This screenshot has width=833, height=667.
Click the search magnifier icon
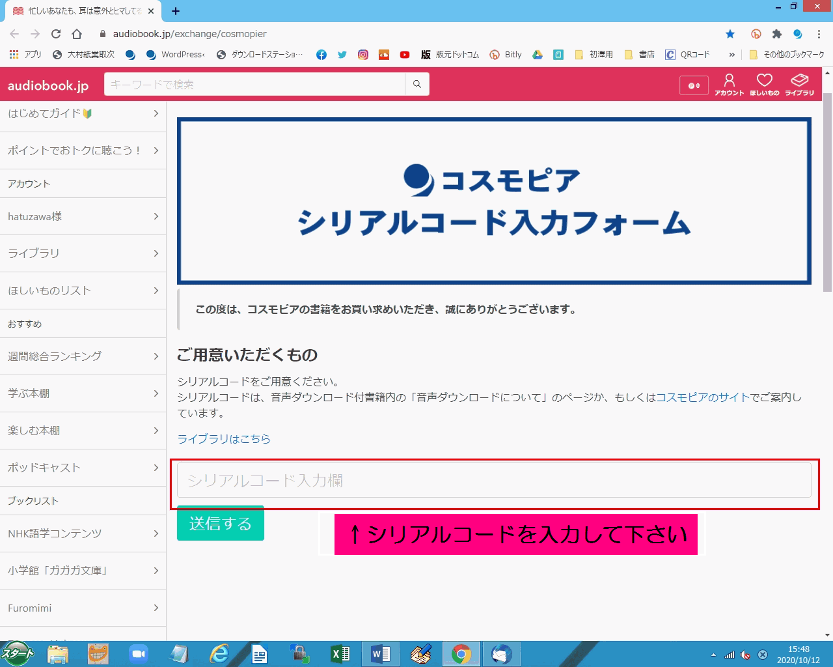[x=417, y=84]
